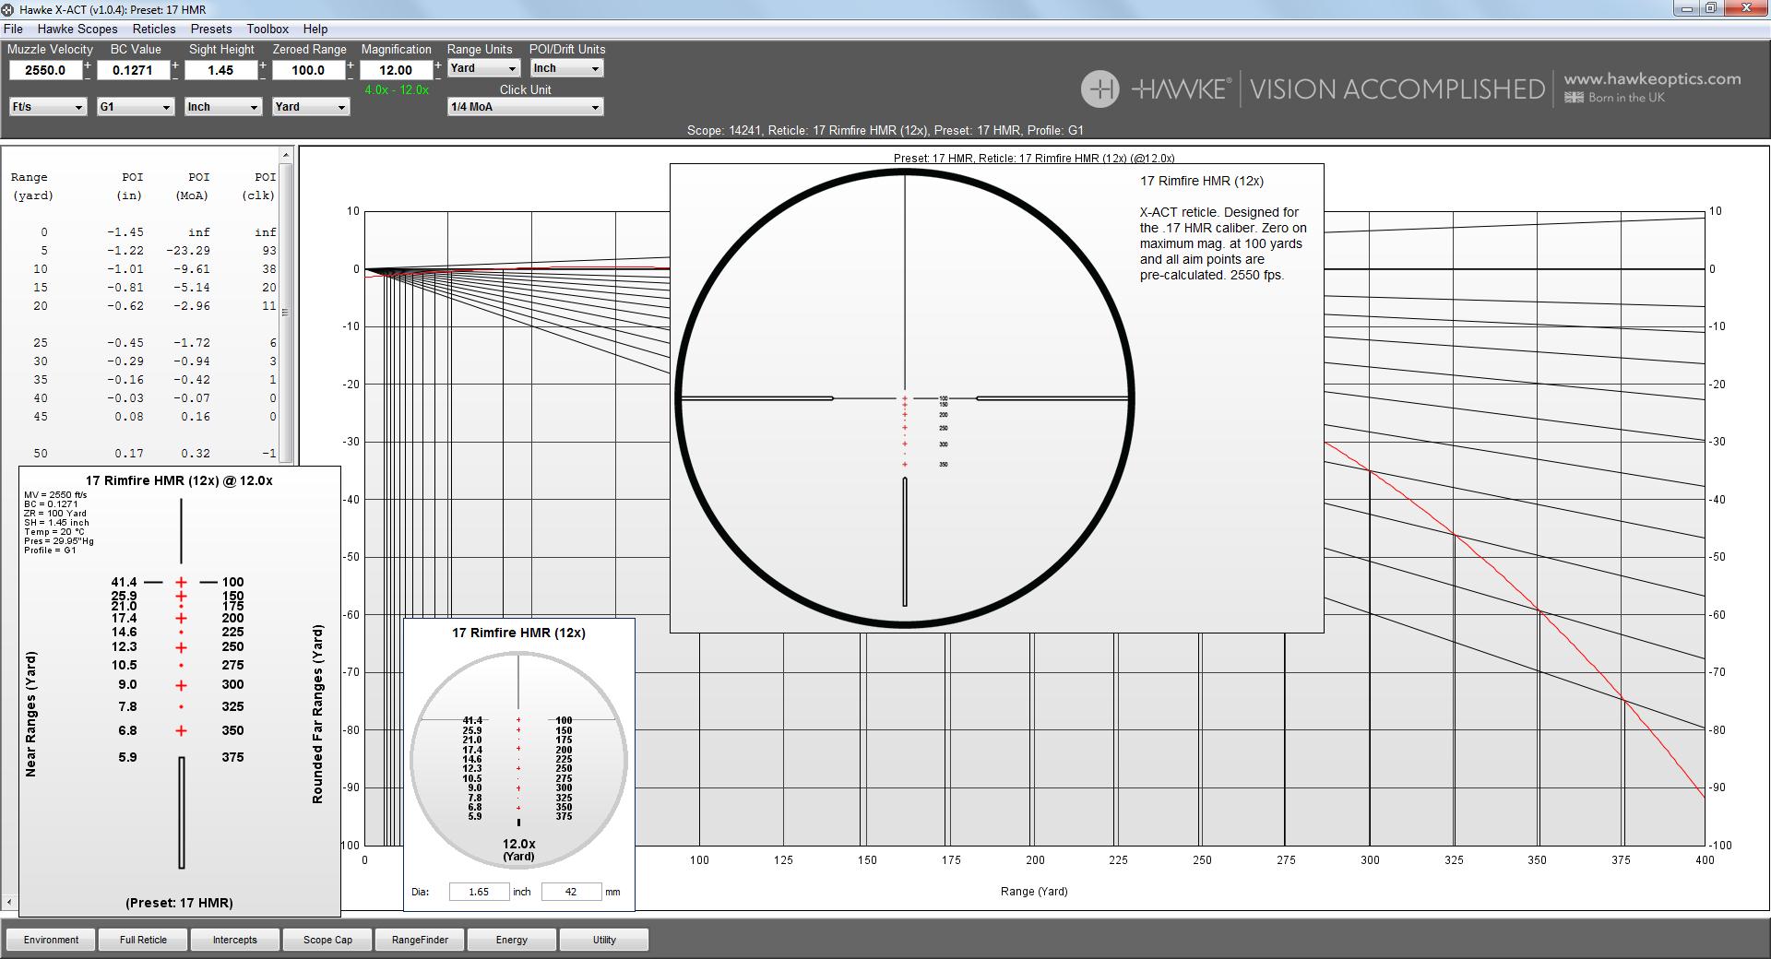This screenshot has height=959, width=1771.
Task: Open the File menu
Action: click(x=13, y=29)
